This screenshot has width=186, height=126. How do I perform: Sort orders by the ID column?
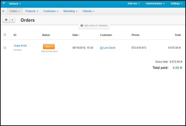pos(15,35)
